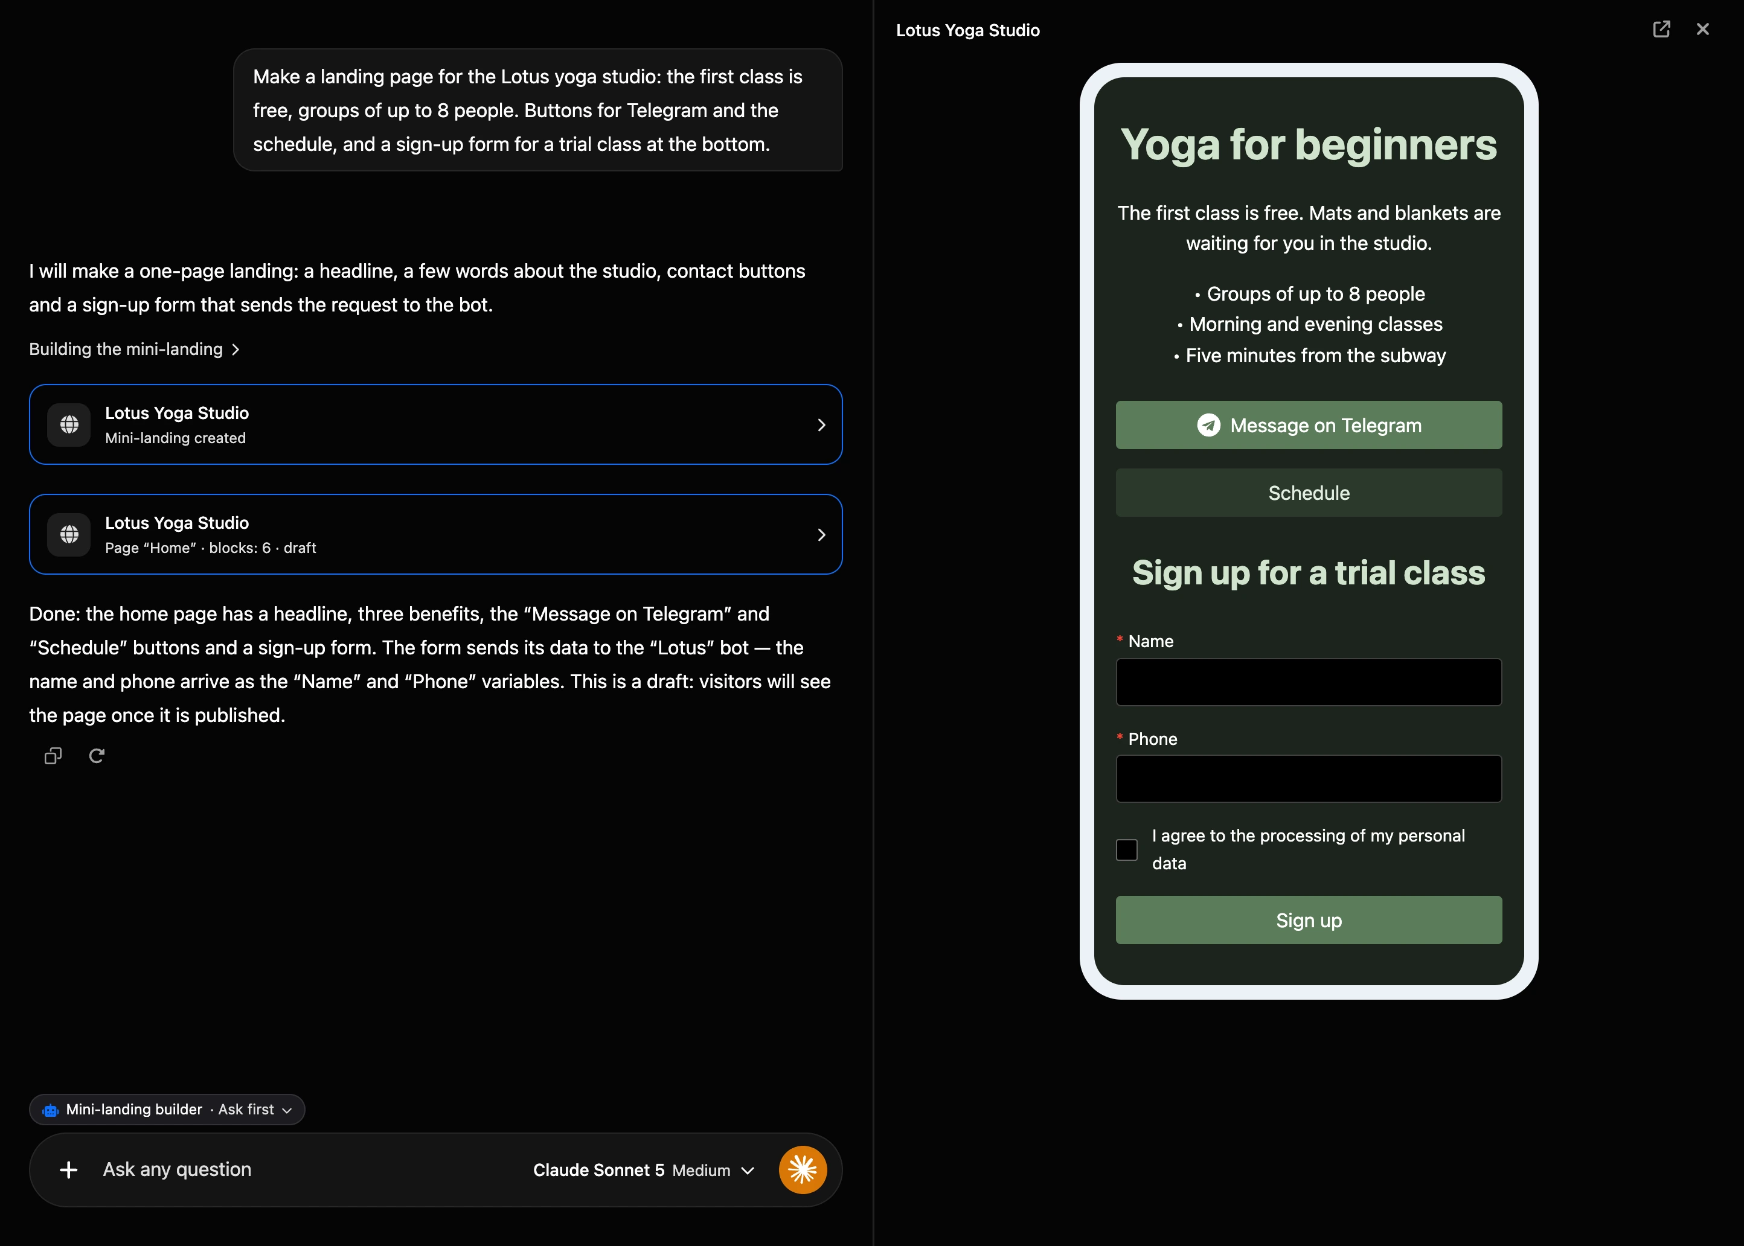This screenshot has width=1744, height=1246.
Task: Click the 'Groups of up to 8 people' bullet
Action: coord(1309,294)
